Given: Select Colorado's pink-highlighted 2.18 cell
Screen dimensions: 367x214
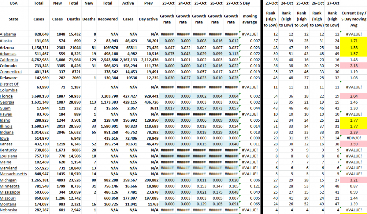Looking at the screenshot, I should [354, 66].
